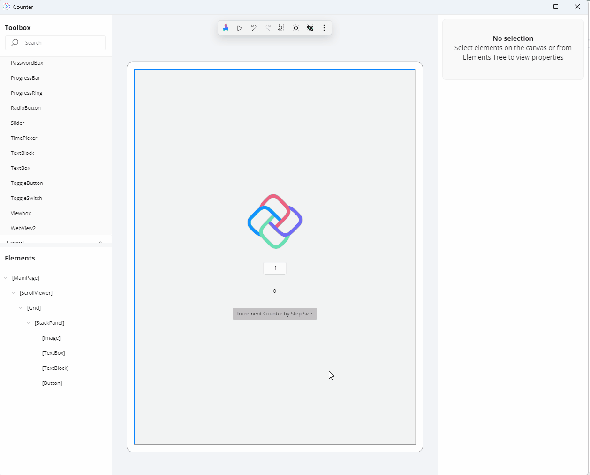Select Slider in the Toolbox
Viewport: 590px width, 475px height.
(17, 123)
